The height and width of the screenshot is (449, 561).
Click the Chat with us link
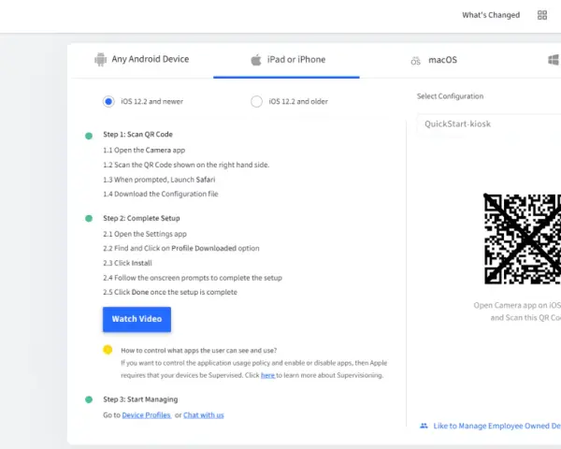point(204,415)
